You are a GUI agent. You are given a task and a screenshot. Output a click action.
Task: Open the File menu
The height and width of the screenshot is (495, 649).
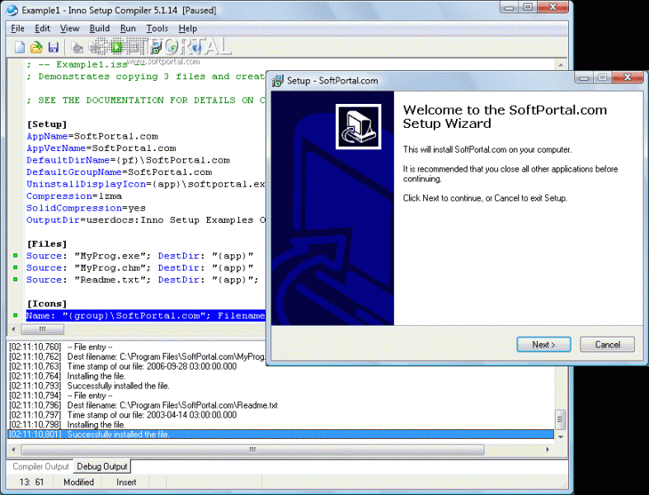coord(17,29)
